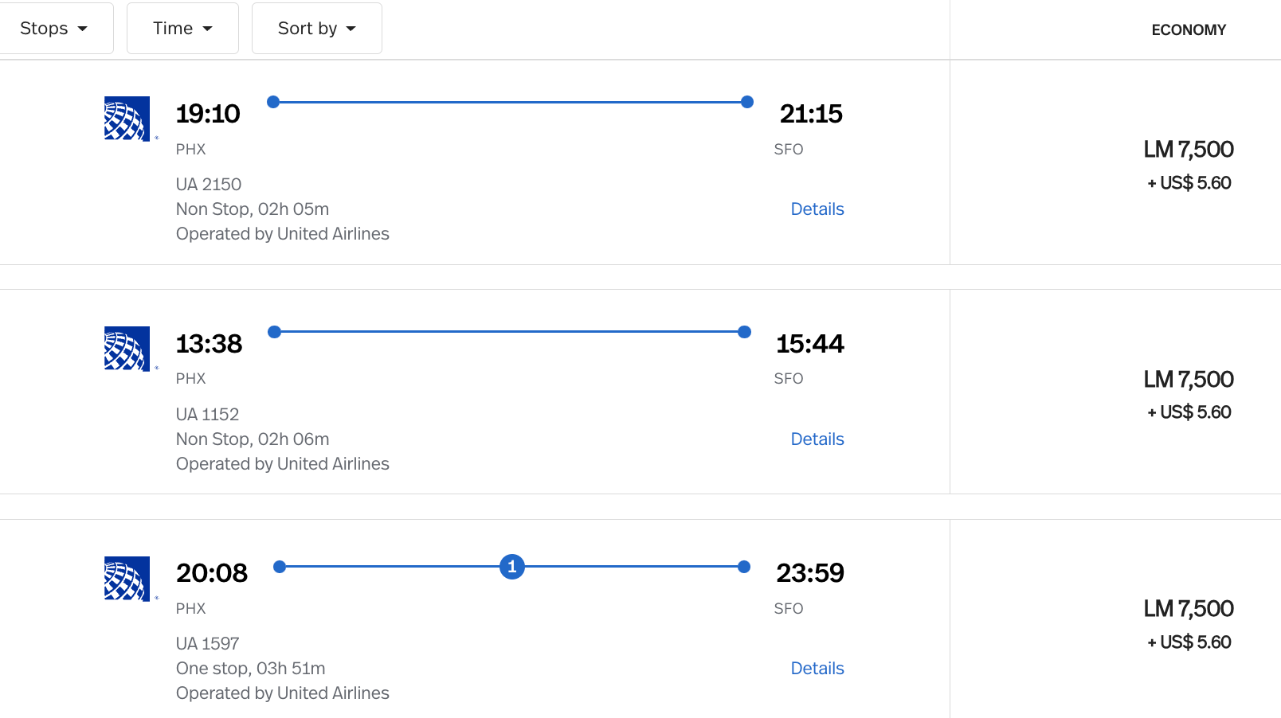Click the arrival dot on the 21:15 flight timeline
The image size is (1281, 718).
pyautogui.click(x=746, y=101)
